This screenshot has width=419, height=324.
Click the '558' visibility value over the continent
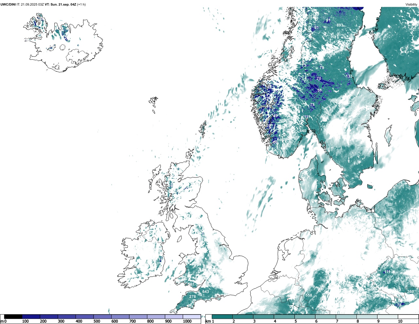[x=309, y=295]
